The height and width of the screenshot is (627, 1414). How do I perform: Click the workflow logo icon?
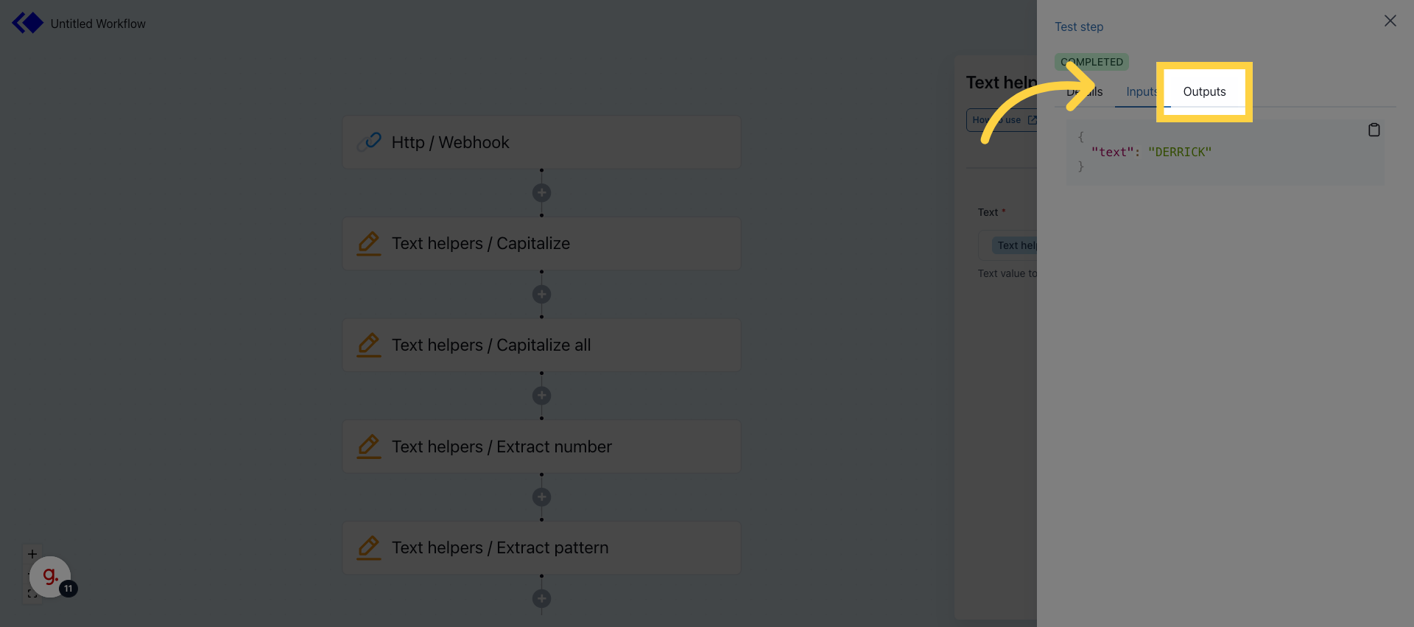pos(28,23)
